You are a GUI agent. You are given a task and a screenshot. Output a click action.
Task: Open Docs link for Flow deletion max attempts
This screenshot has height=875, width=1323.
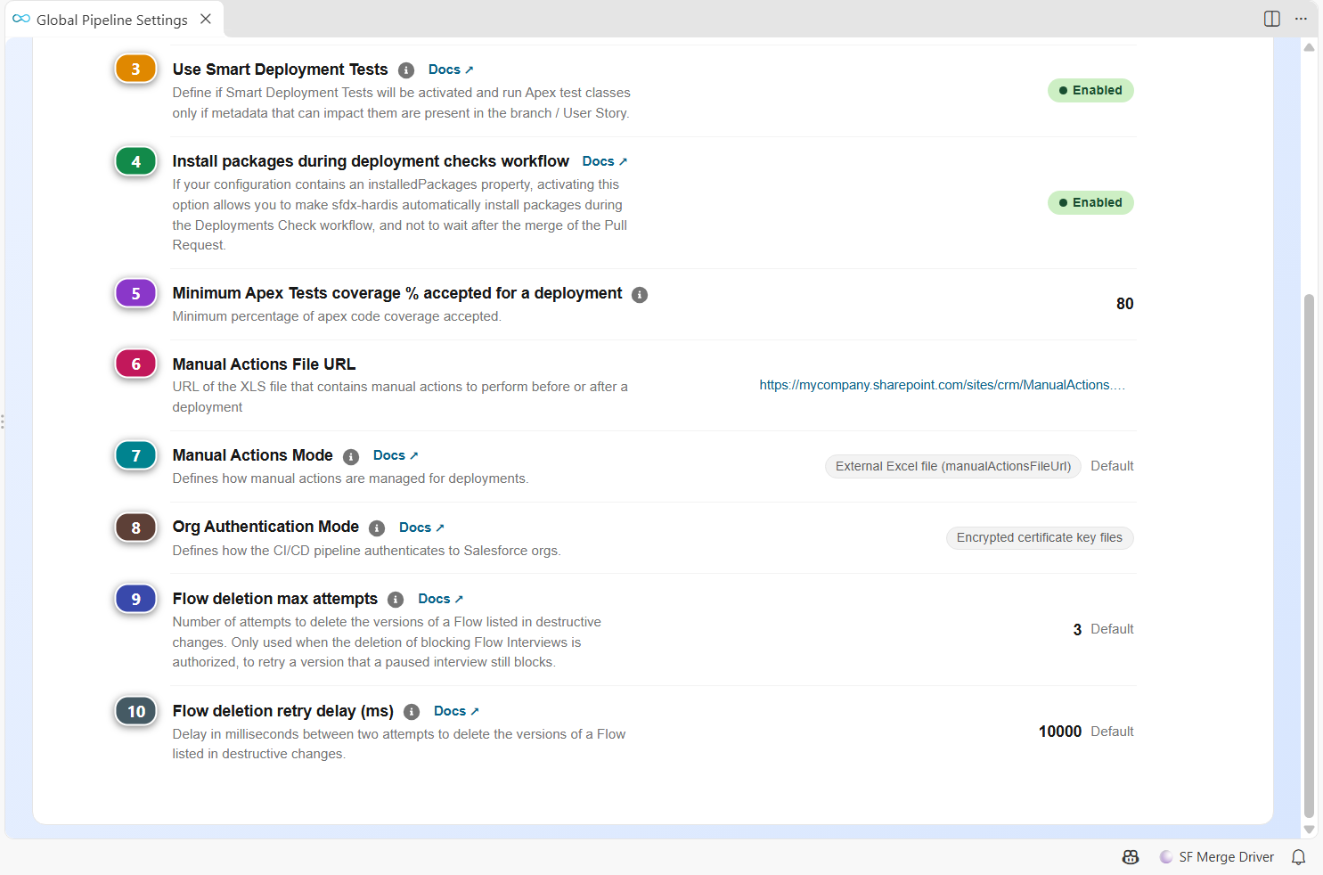[441, 599]
